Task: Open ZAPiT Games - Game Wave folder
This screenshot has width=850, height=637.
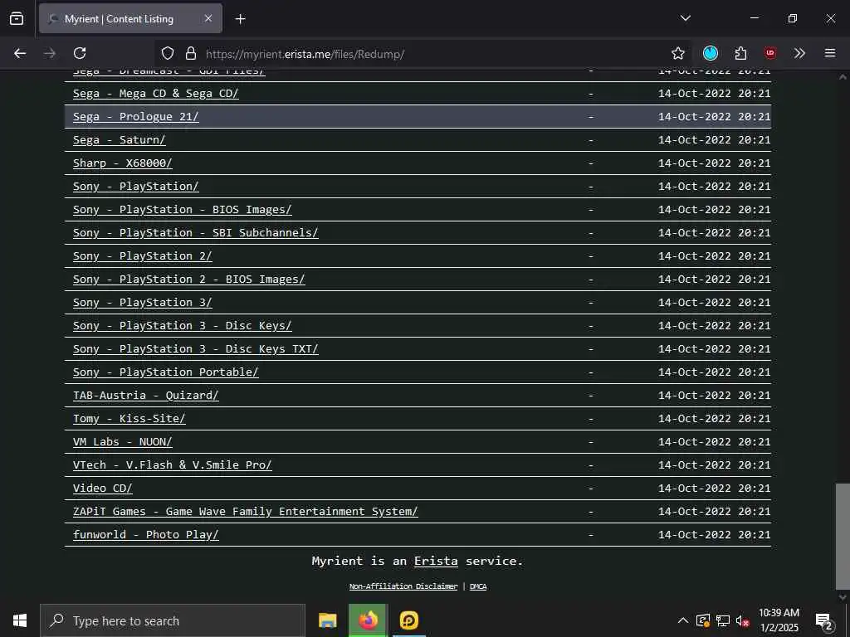Action: pyautogui.click(x=246, y=513)
